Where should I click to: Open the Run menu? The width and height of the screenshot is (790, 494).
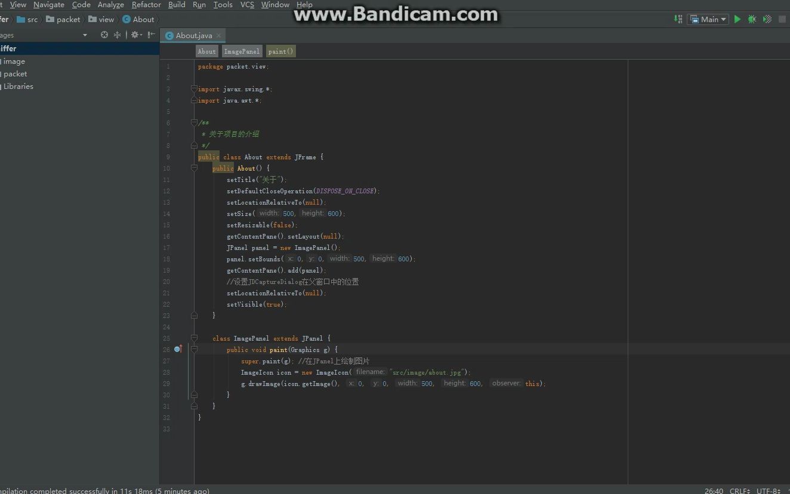[x=199, y=5]
